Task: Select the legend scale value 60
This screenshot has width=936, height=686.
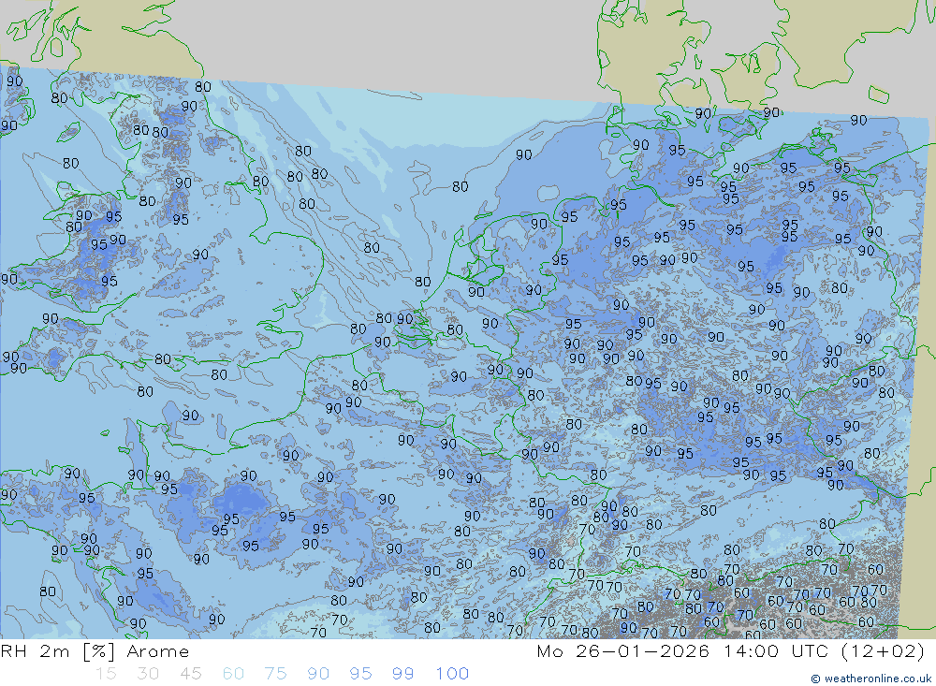Action: coord(233,674)
